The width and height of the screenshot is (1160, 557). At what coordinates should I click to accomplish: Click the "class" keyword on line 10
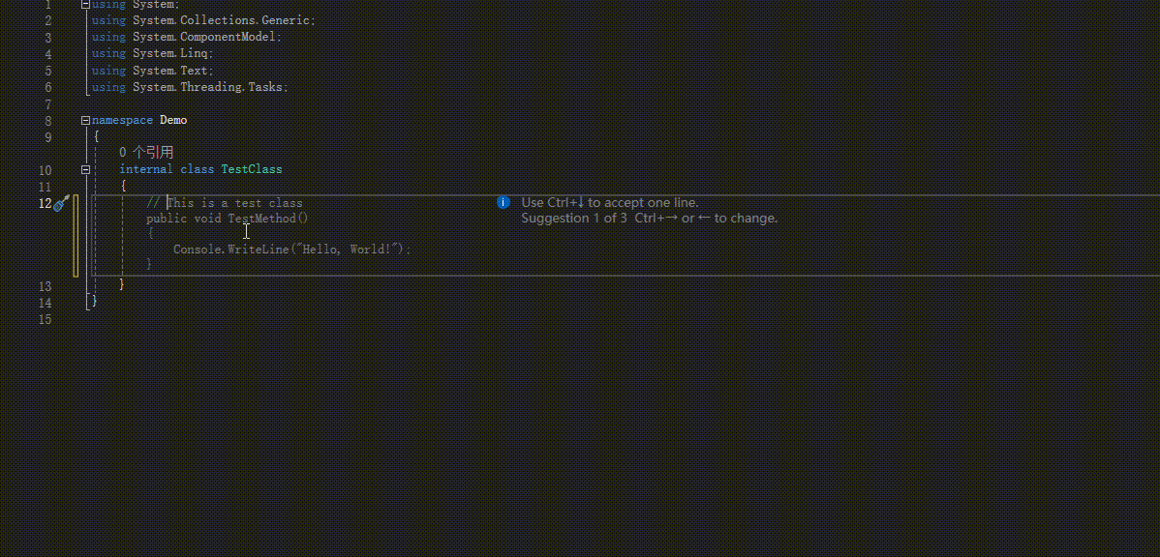point(198,170)
